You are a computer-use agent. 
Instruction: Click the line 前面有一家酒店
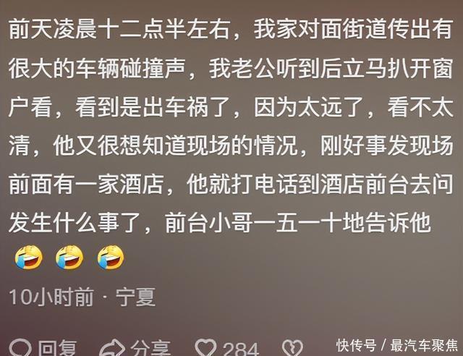(x=231, y=184)
